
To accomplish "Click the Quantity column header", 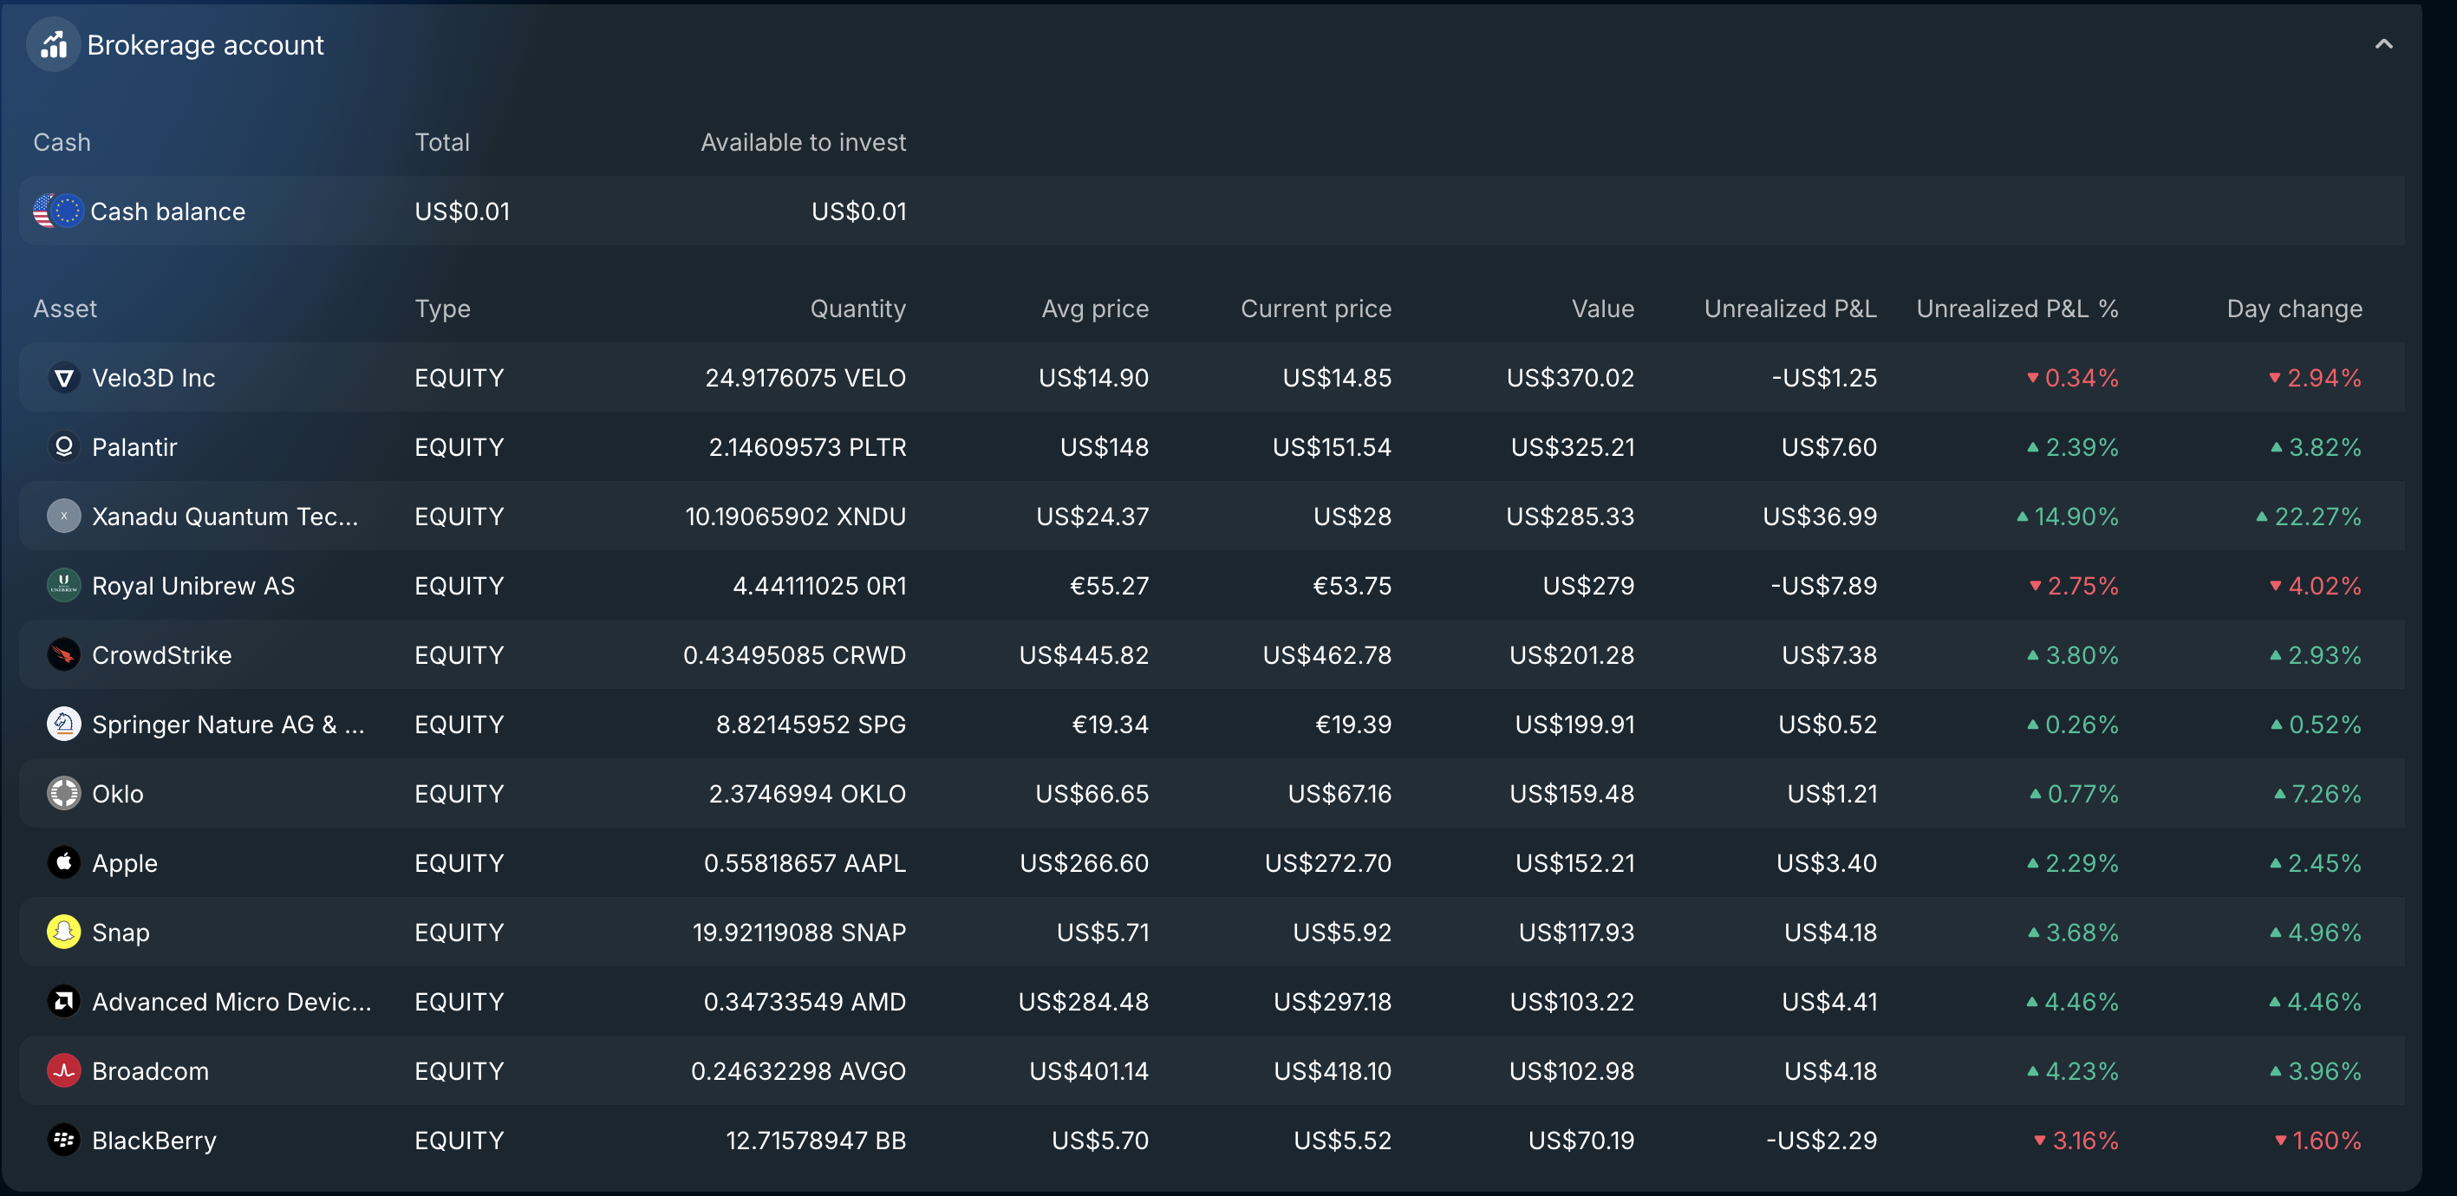I will point(857,309).
